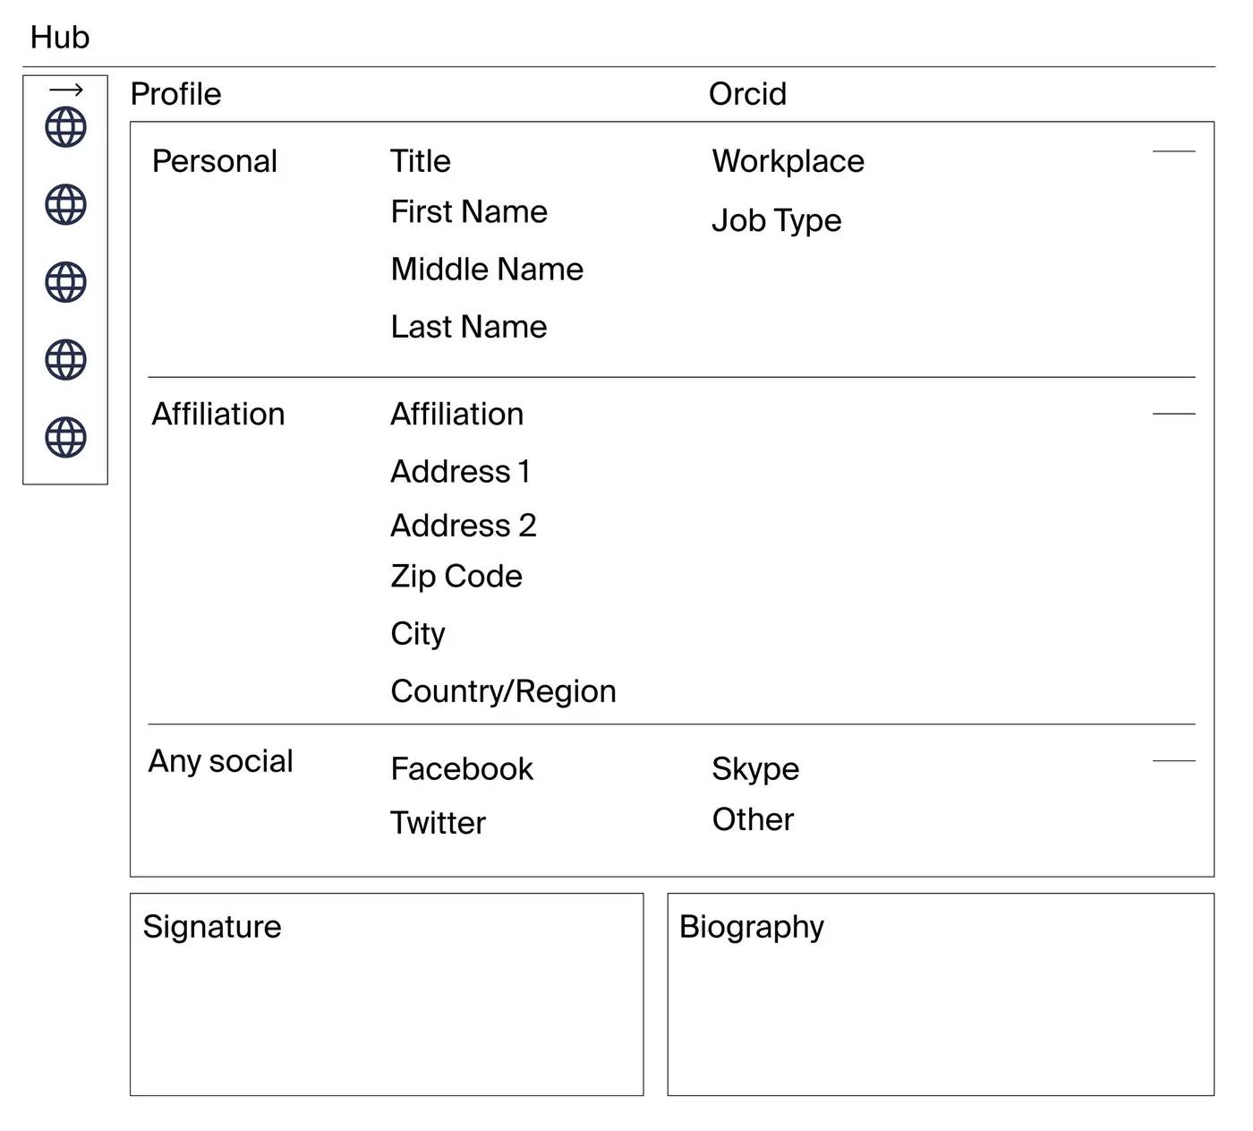
Task: Select the Job Type field
Action: click(x=777, y=220)
